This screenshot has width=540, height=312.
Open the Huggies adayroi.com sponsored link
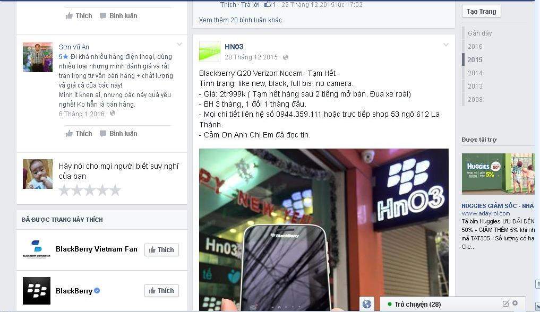[486, 213]
